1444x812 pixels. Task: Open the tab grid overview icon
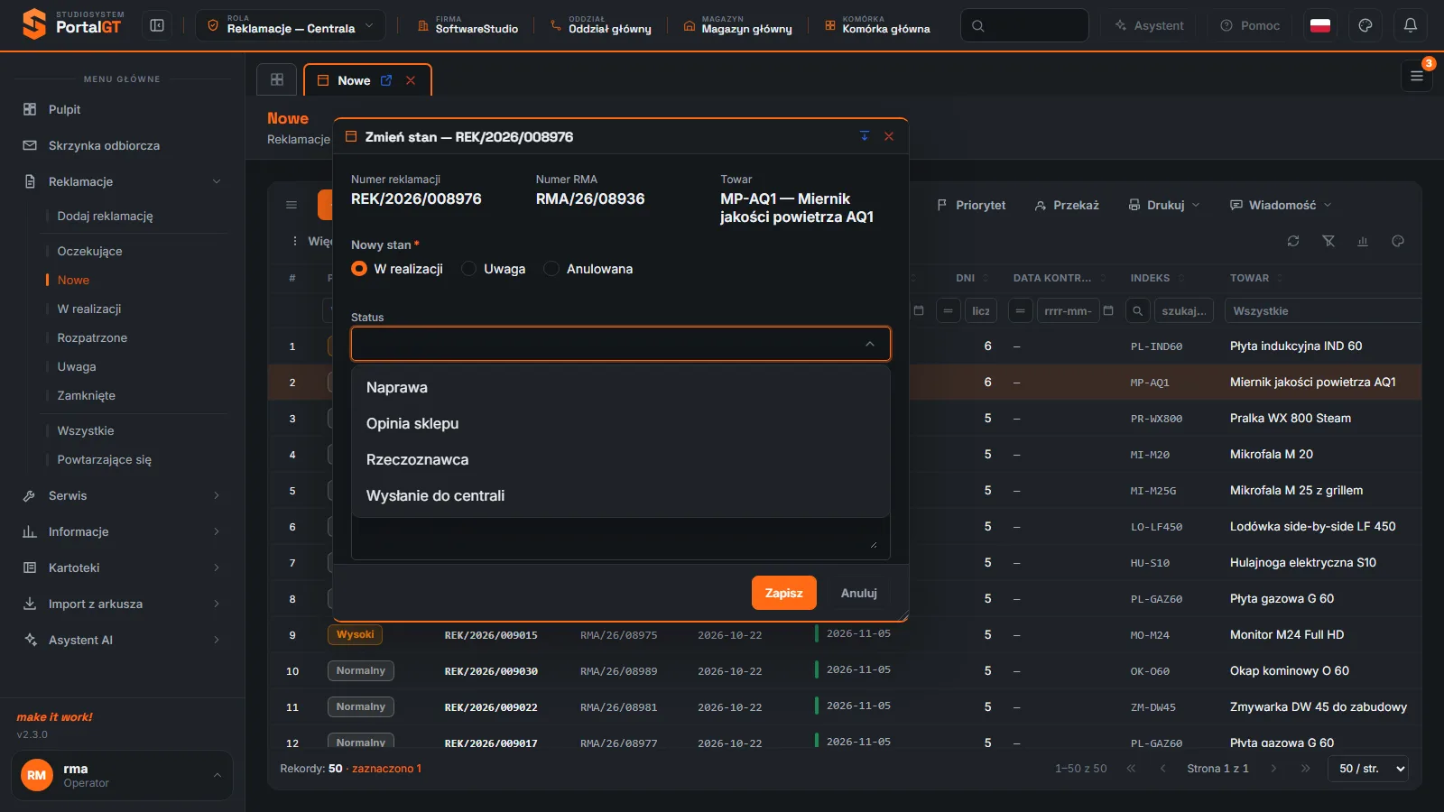coord(277,79)
